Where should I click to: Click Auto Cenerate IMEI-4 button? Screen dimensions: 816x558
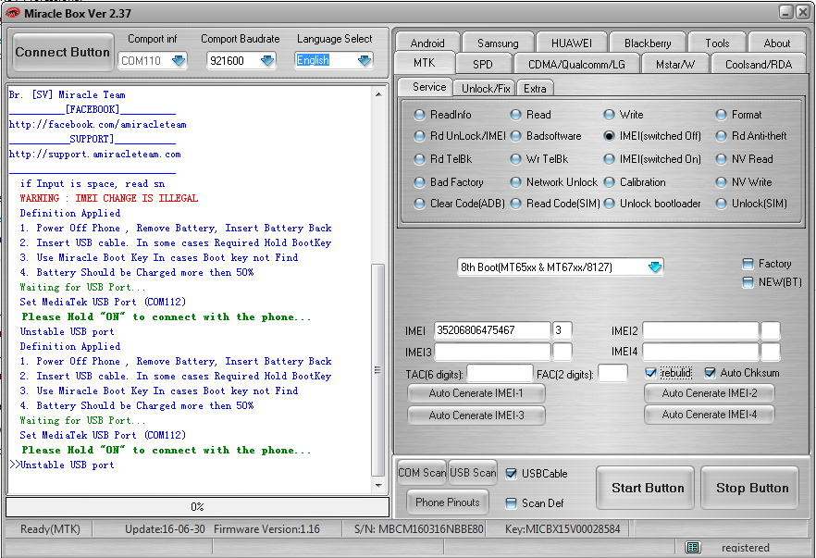tap(709, 415)
